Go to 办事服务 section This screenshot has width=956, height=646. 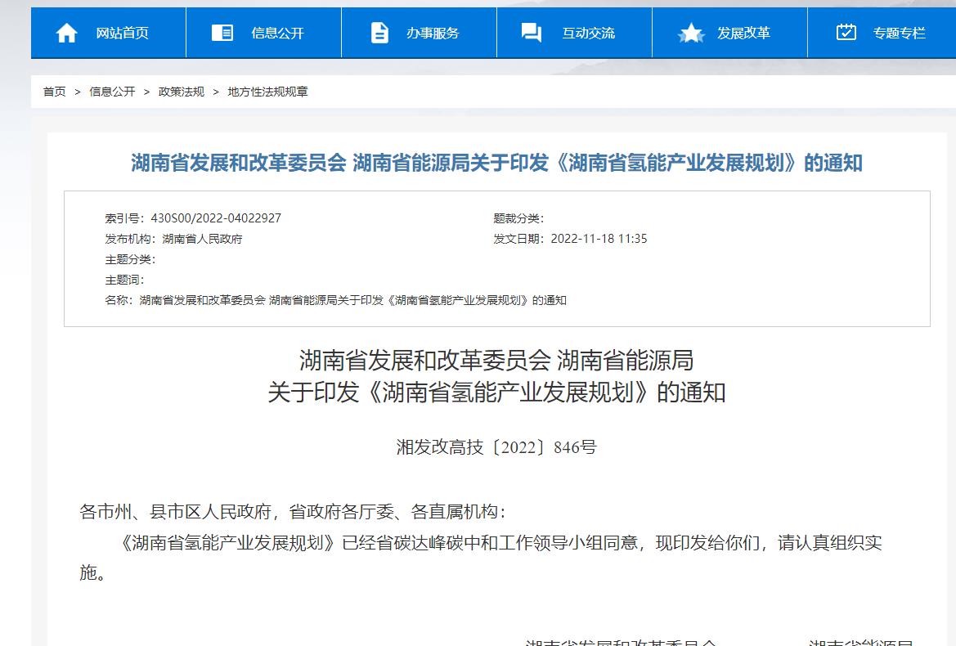[x=433, y=34]
